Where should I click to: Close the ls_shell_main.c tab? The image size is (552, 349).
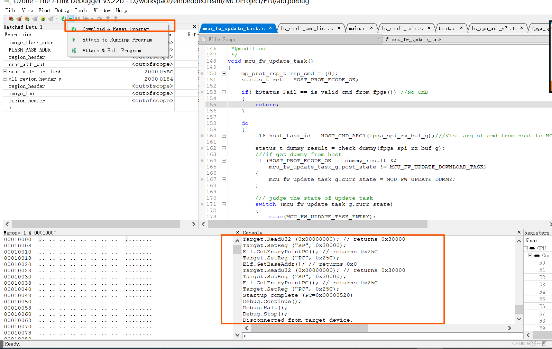click(429, 28)
